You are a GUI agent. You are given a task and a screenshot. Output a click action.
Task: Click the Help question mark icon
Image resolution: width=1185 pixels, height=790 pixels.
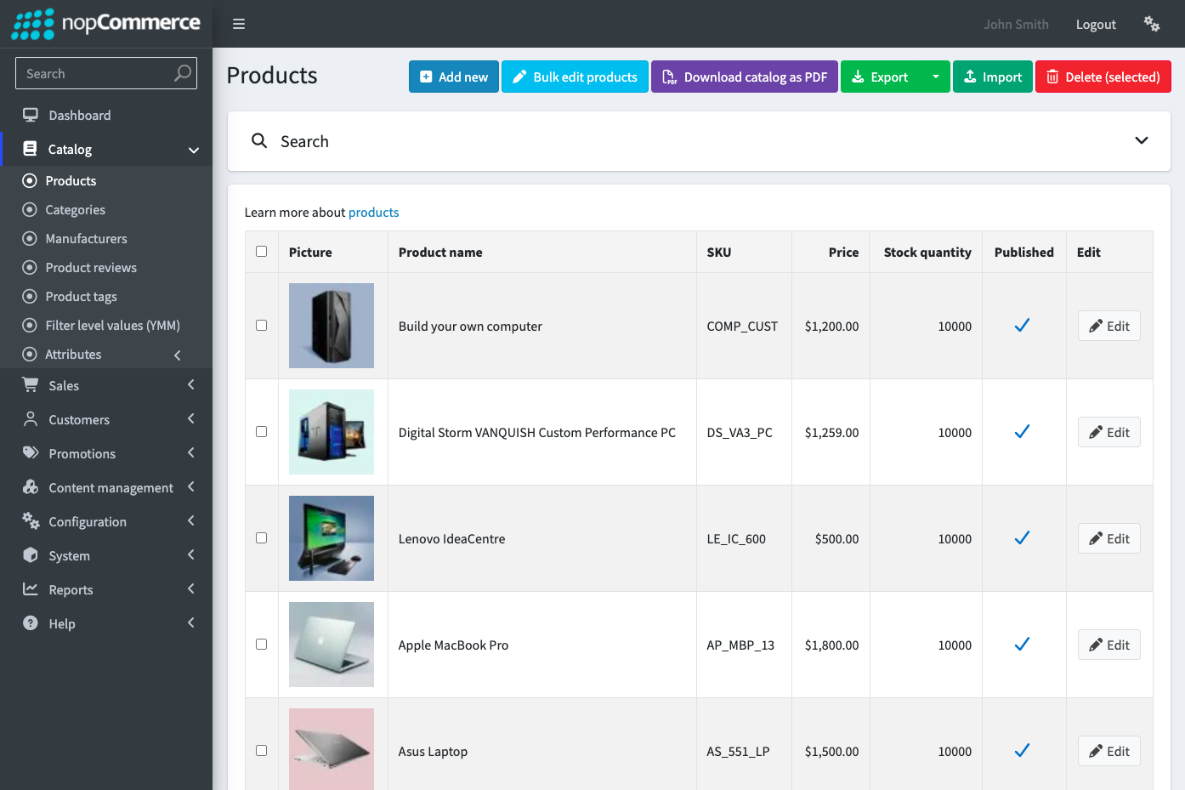point(31,623)
